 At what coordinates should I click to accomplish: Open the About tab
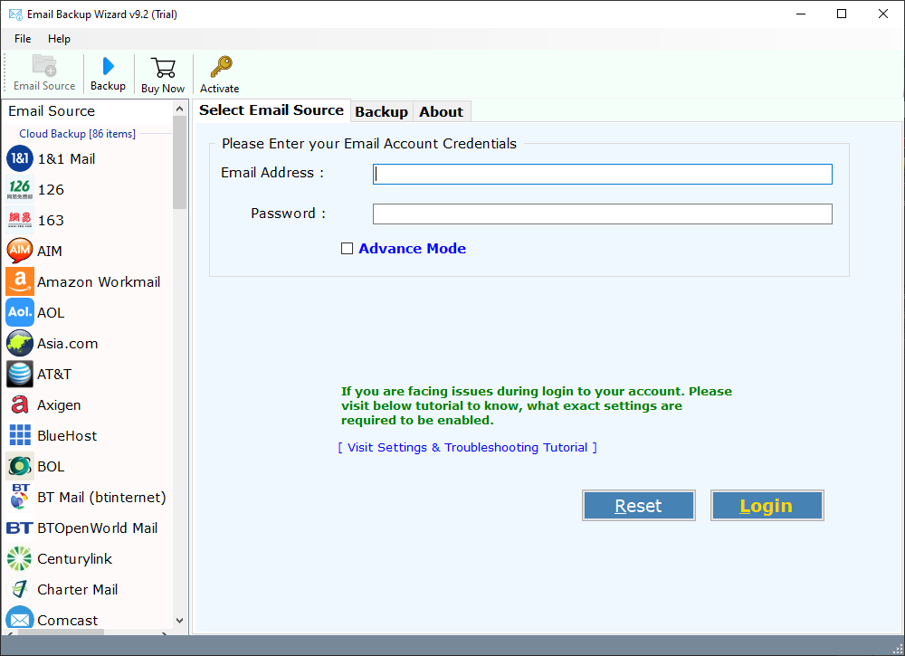point(441,112)
